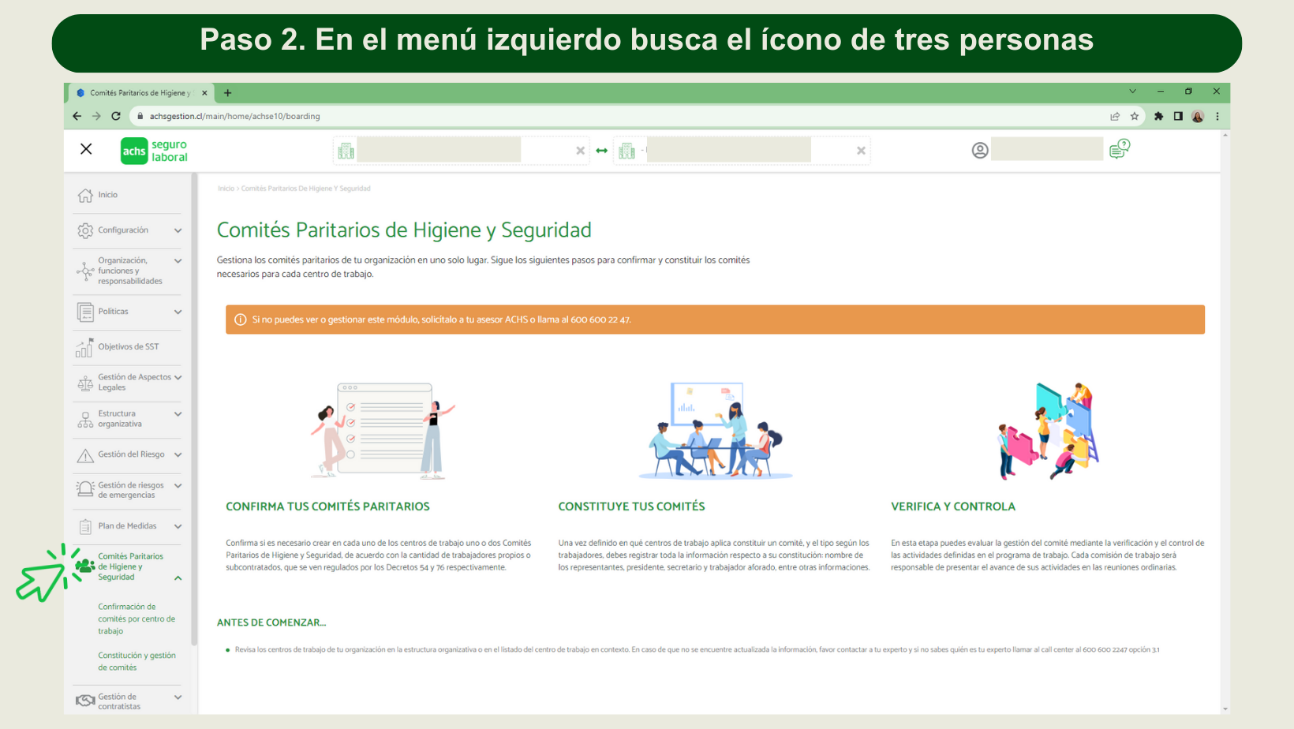
Task: Click the second building icon in selector
Action: click(627, 151)
